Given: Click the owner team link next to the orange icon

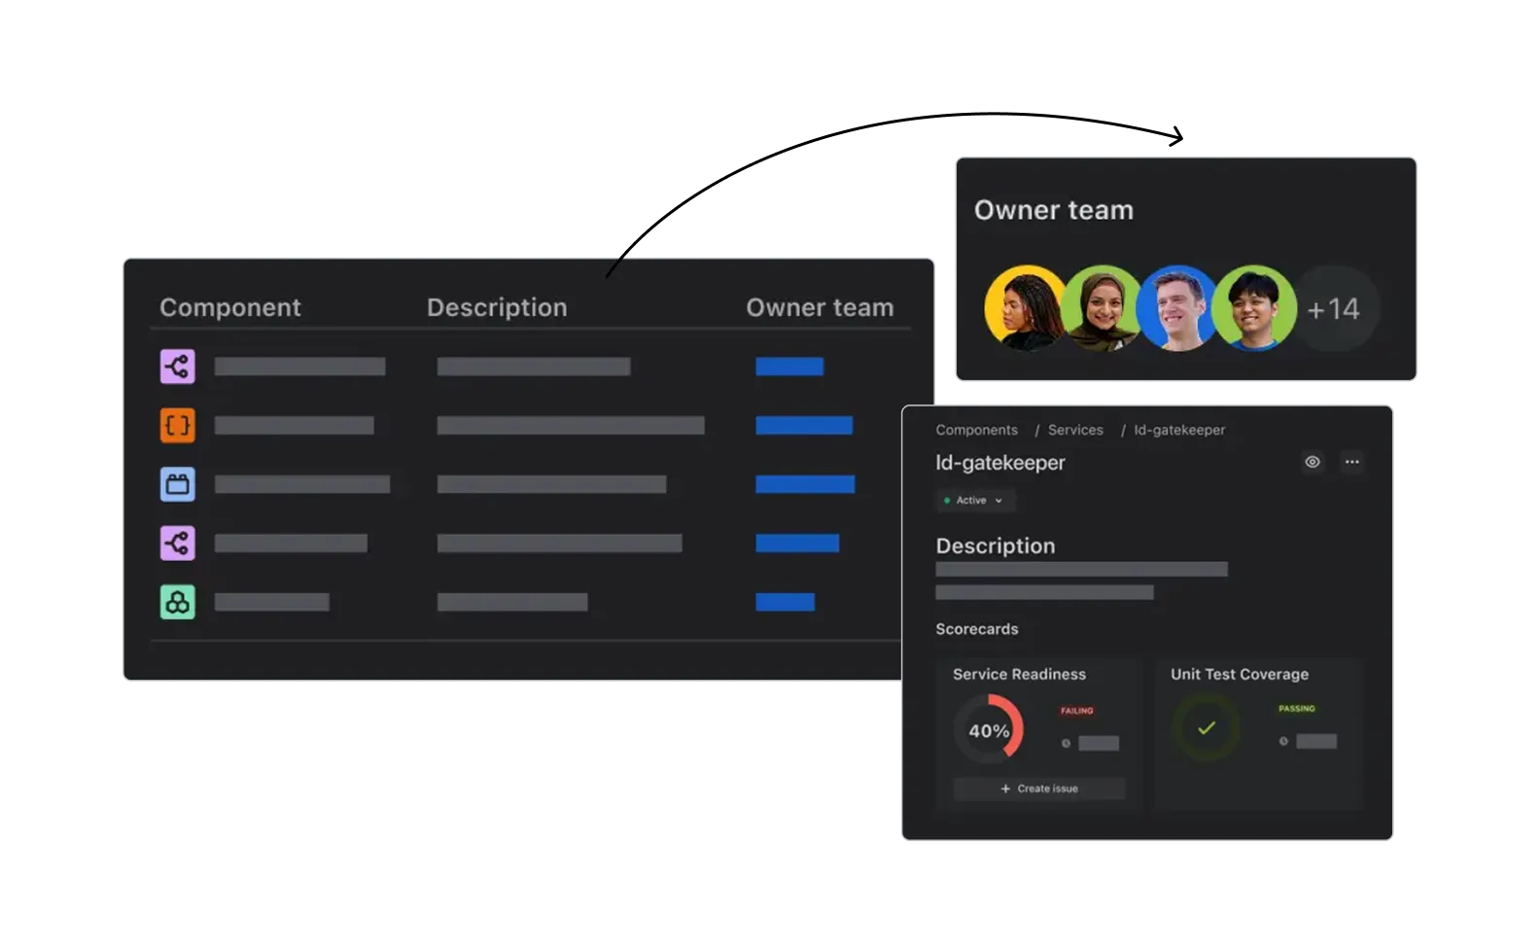Looking at the screenshot, I should tap(803, 425).
